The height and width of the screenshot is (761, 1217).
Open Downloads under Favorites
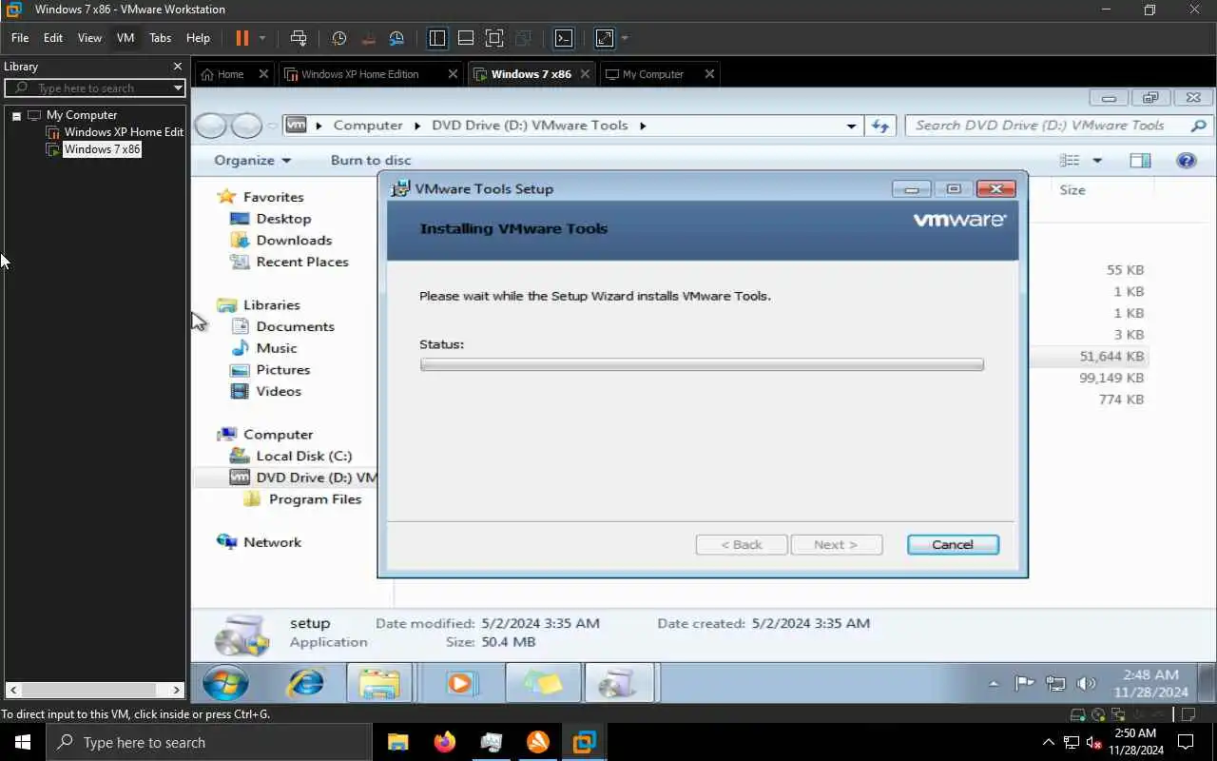click(x=294, y=241)
